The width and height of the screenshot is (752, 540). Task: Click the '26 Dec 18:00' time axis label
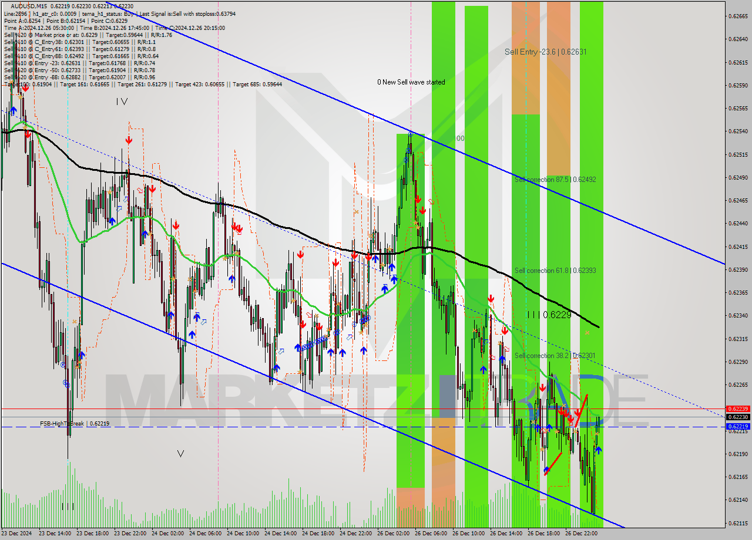(x=545, y=534)
